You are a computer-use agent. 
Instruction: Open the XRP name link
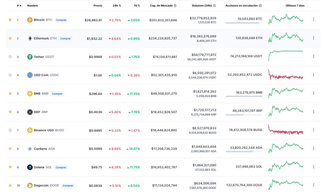coord(41,112)
